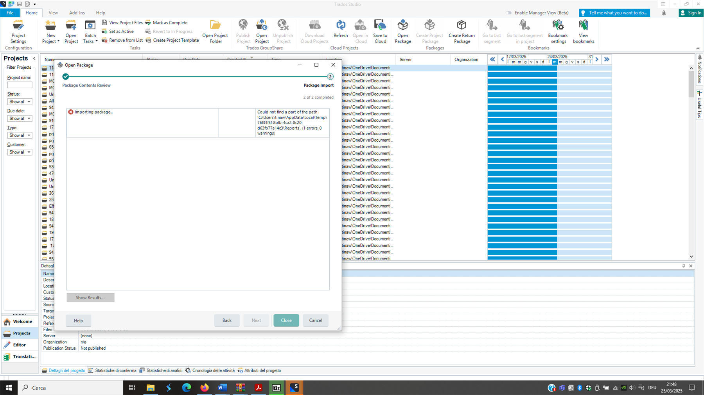
Task: Open New Project dropdown arrow
Action: click(58, 41)
